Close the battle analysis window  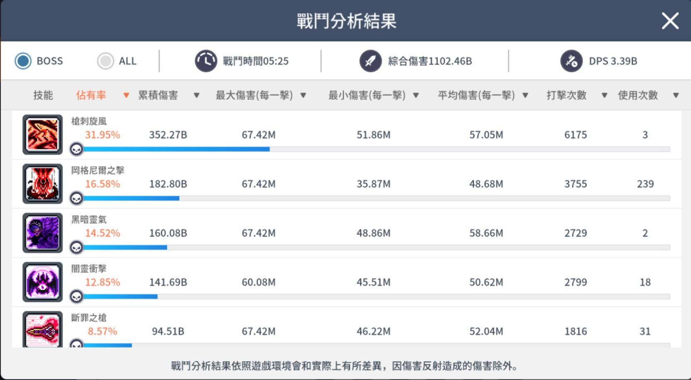coord(670,21)
